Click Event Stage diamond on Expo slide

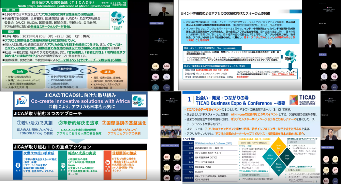tap(287, 157)
